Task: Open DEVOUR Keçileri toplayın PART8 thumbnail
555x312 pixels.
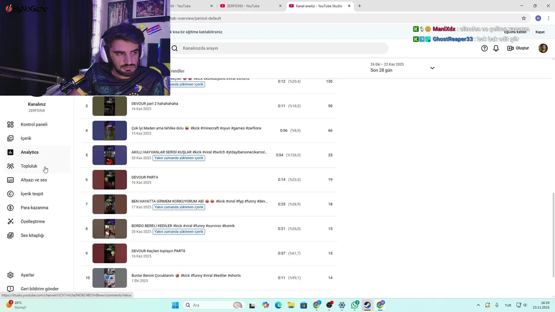Action: (110, 253)
